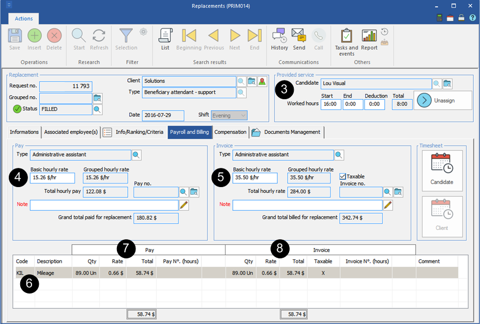Open candidate record folder beside Lou Visual

(x=447, y=84)
